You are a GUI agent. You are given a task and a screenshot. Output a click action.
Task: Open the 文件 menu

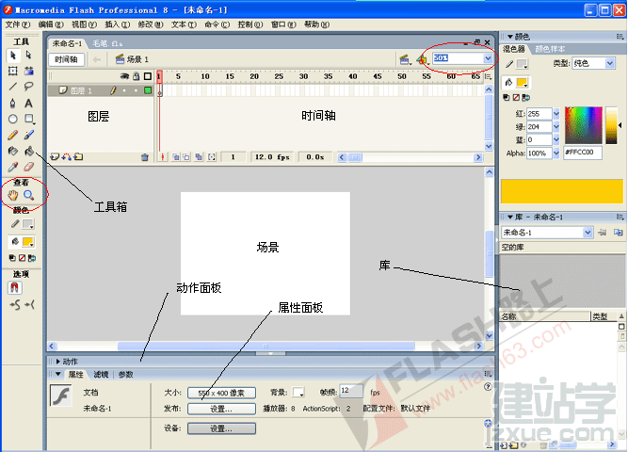[x=18, y=24]
